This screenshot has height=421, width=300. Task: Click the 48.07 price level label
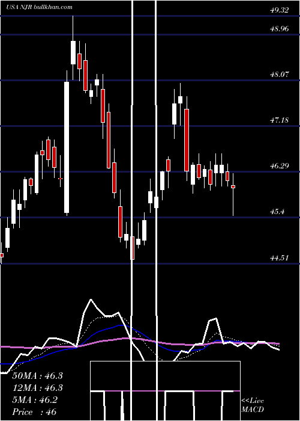tap(280, 74)
